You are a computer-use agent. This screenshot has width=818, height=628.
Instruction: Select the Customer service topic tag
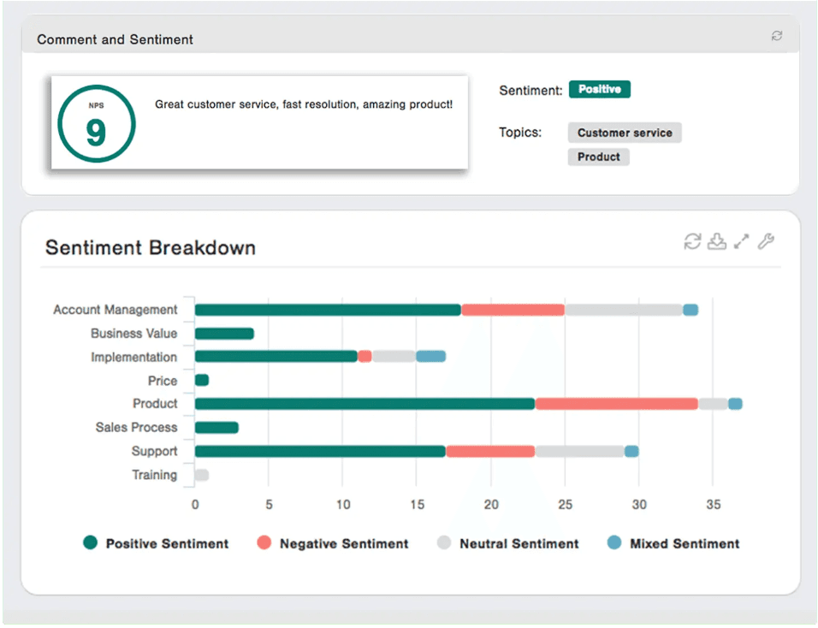click(x=625, y=133)
